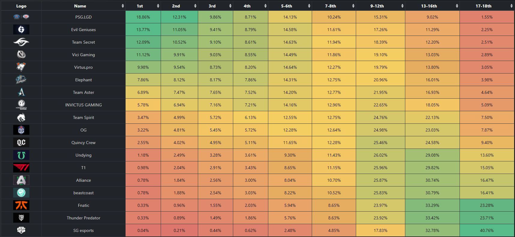Click the Team Spirit name
The height and width of the screenshot is (237, 515).
pyautogui.click(x=83, y=117)
